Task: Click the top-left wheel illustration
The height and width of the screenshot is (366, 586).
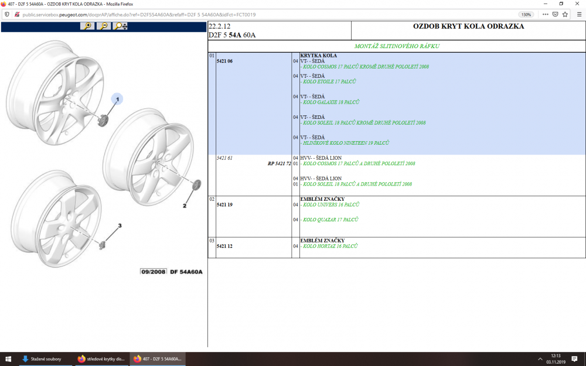Action: (x=55, y=93)
